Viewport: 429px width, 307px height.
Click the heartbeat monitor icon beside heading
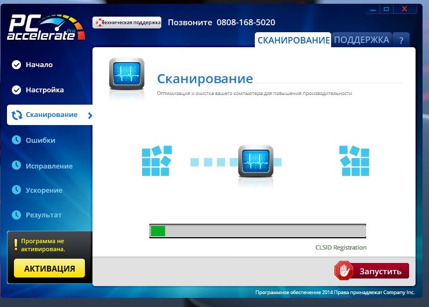127,74
